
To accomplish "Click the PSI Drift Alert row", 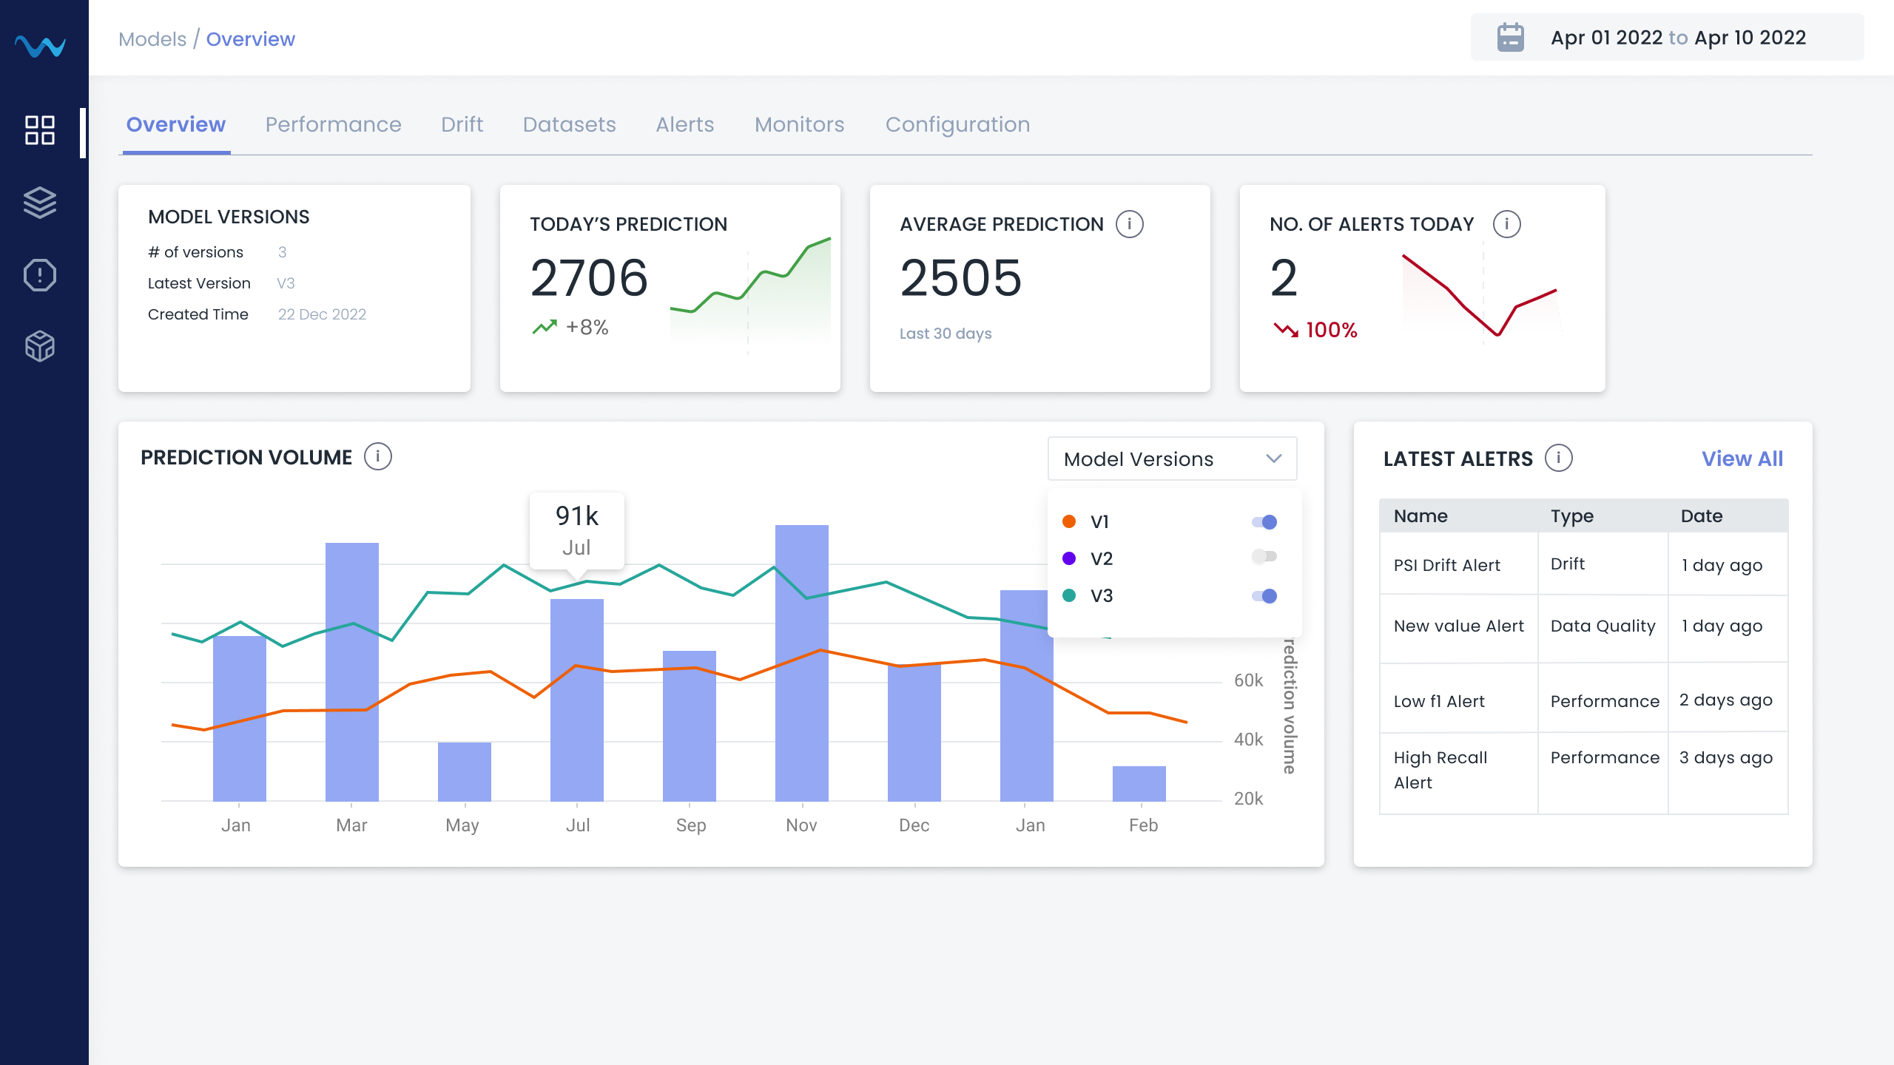I will tap(1447, 565).
